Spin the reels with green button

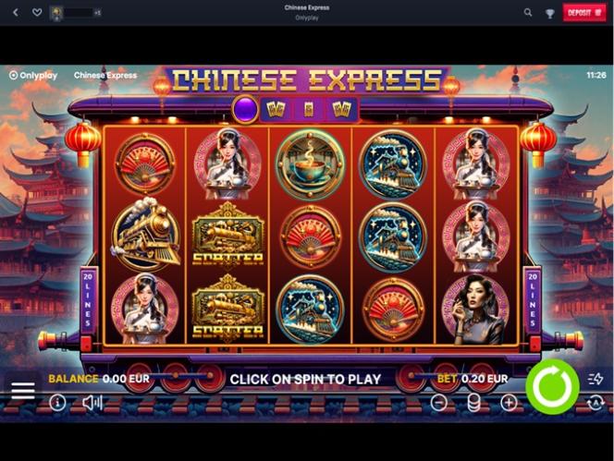pos(552,387)
